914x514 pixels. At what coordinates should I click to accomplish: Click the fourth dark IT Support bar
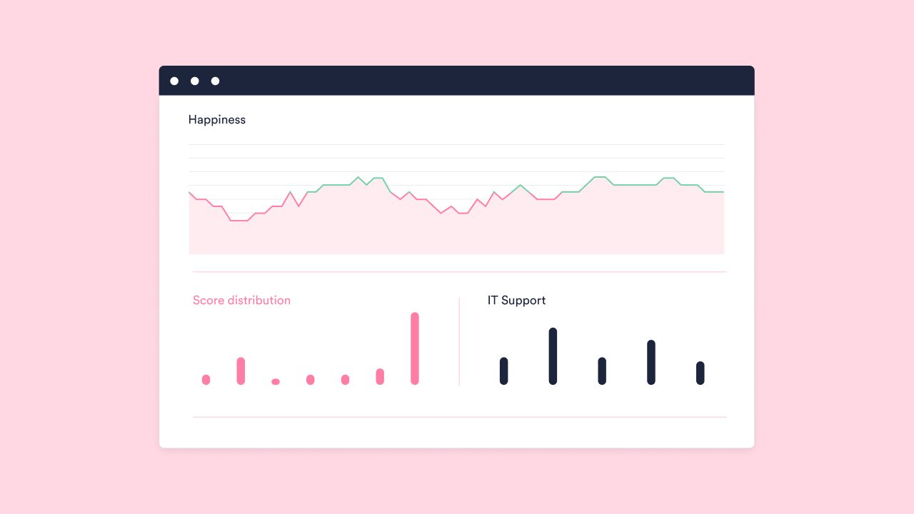click(x=651, y=363)
